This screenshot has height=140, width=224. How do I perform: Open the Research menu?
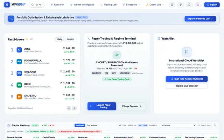tap(57, 5)
